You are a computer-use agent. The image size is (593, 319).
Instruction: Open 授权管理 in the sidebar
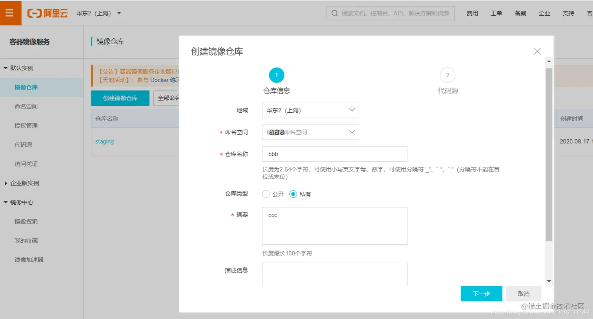[x=26, y=126]
